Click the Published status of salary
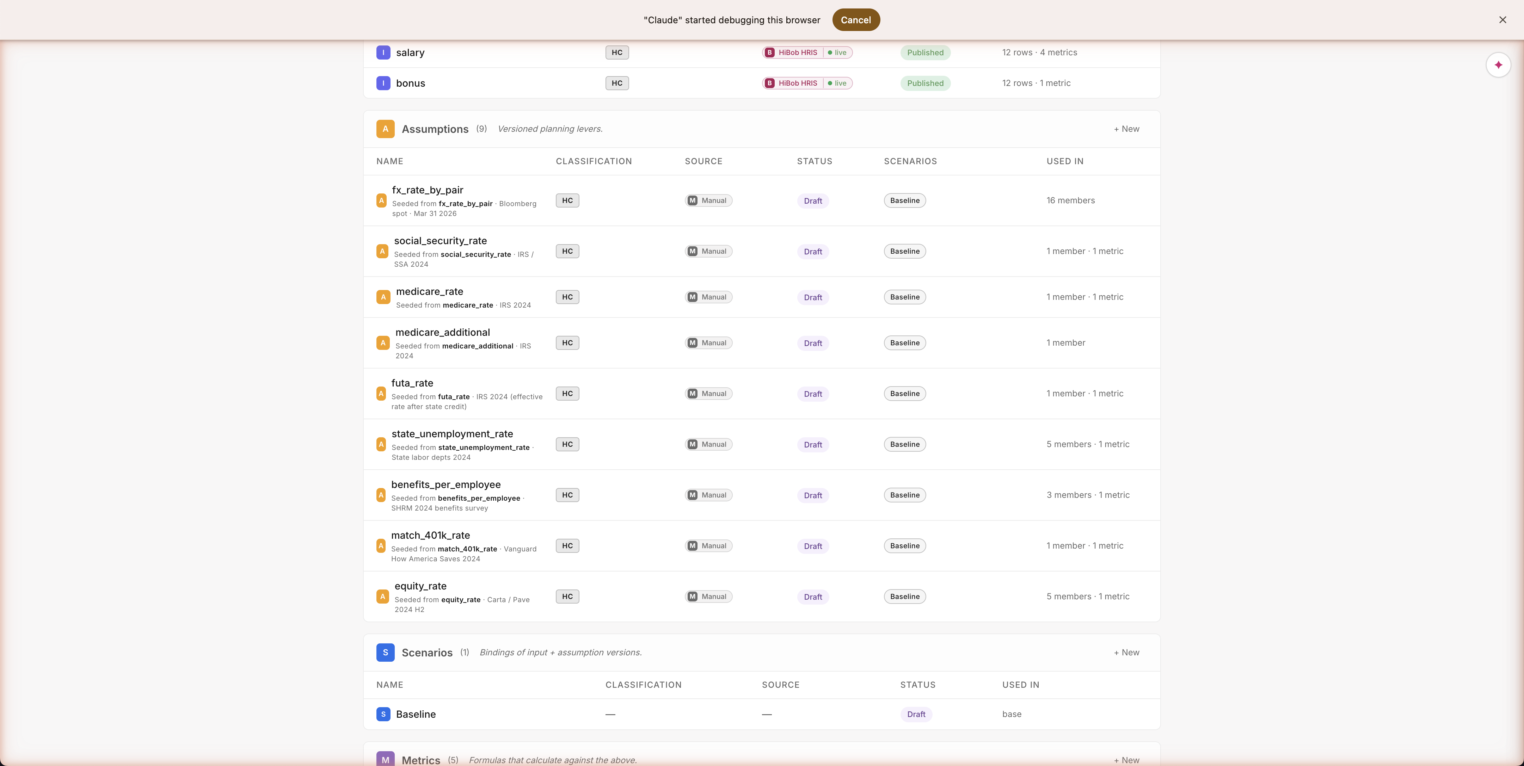Image resolution: width=1524 pixels, height=766 pixels. click(x=925, y=52)
